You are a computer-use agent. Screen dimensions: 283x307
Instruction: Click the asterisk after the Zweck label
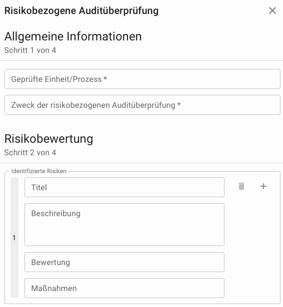tap(179, 104)
